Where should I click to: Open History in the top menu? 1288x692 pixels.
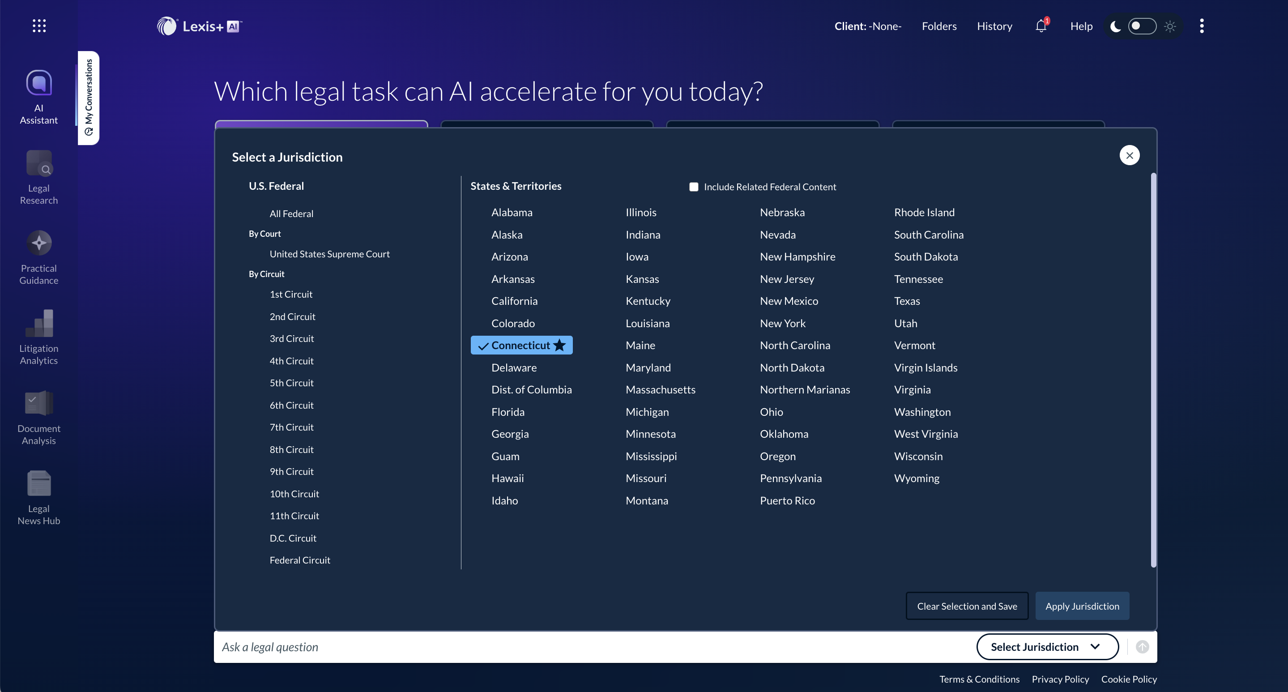[x=994, y=26]
